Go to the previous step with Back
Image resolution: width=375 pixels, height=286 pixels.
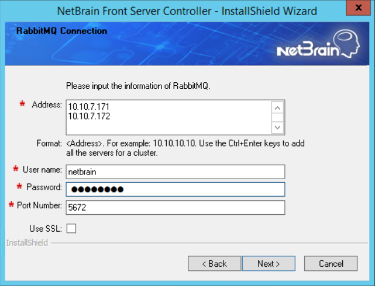[x=214, y=264]
